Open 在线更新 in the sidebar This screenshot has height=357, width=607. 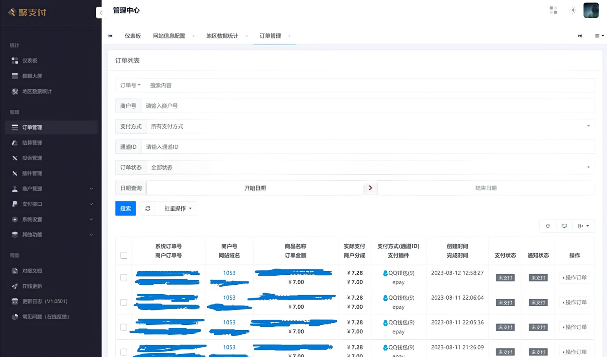pos(51,286)
